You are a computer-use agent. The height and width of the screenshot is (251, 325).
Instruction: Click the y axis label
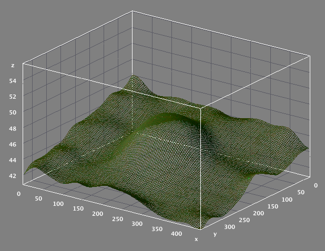pyautogui.click(x=215, y=234)
